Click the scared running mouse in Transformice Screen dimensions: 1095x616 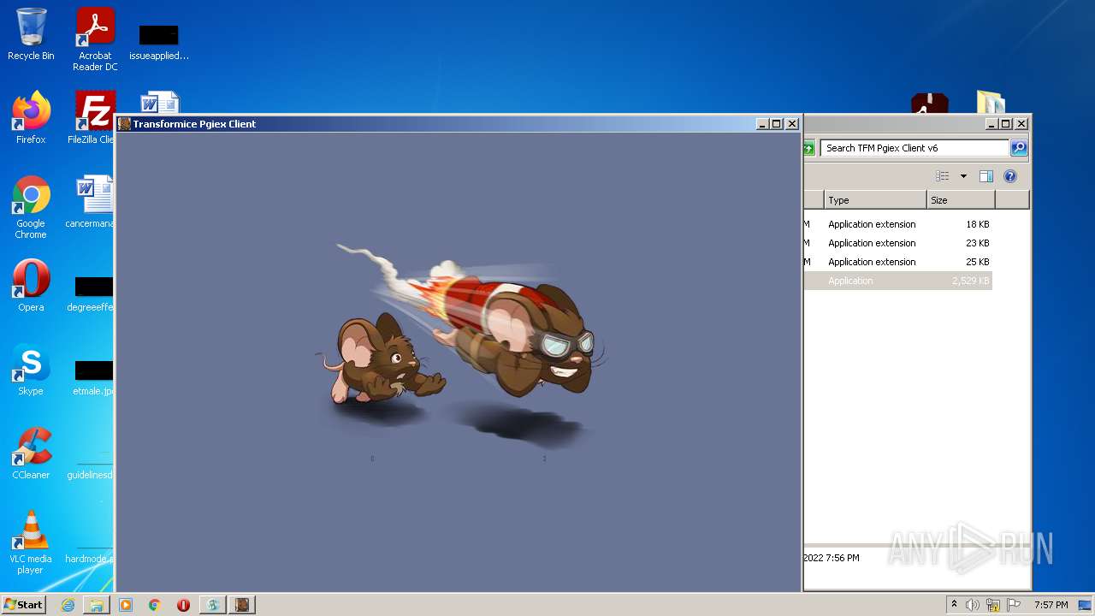pyautogui.click(x=380, y=359)
